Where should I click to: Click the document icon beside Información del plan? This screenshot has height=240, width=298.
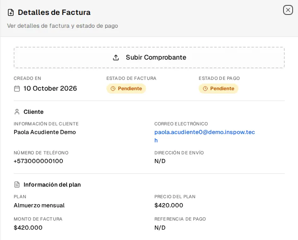[17, 185]
